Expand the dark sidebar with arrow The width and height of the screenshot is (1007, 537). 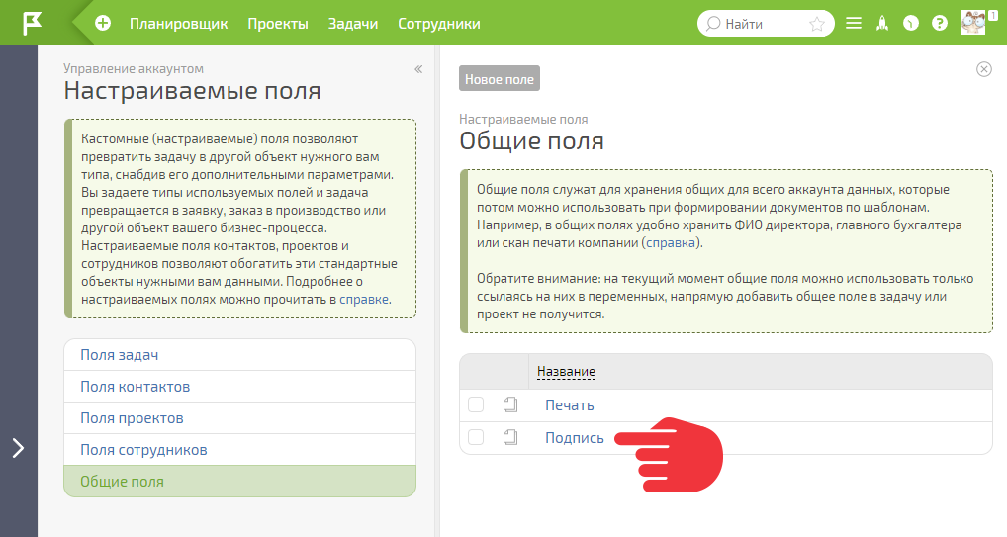point(18,448)
